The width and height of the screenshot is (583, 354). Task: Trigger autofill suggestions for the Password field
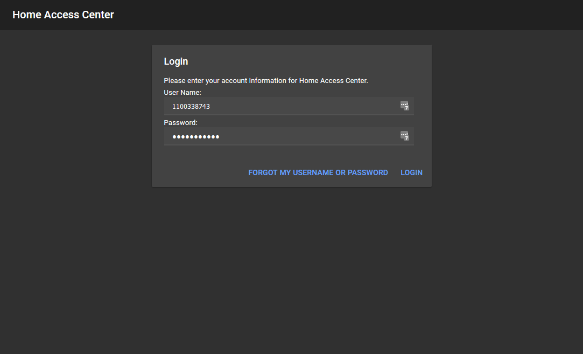coord(404,136)
